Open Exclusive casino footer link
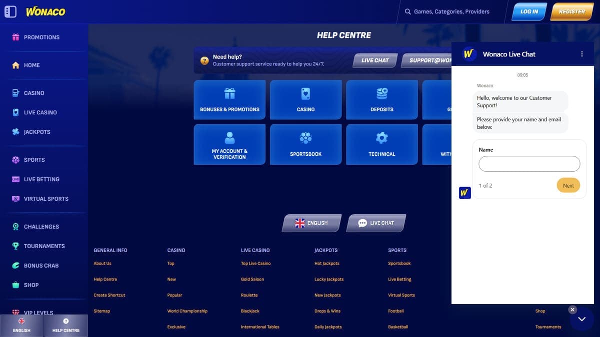Image resolution: width=600 pixels, height=337 pixels. point(176,327)
